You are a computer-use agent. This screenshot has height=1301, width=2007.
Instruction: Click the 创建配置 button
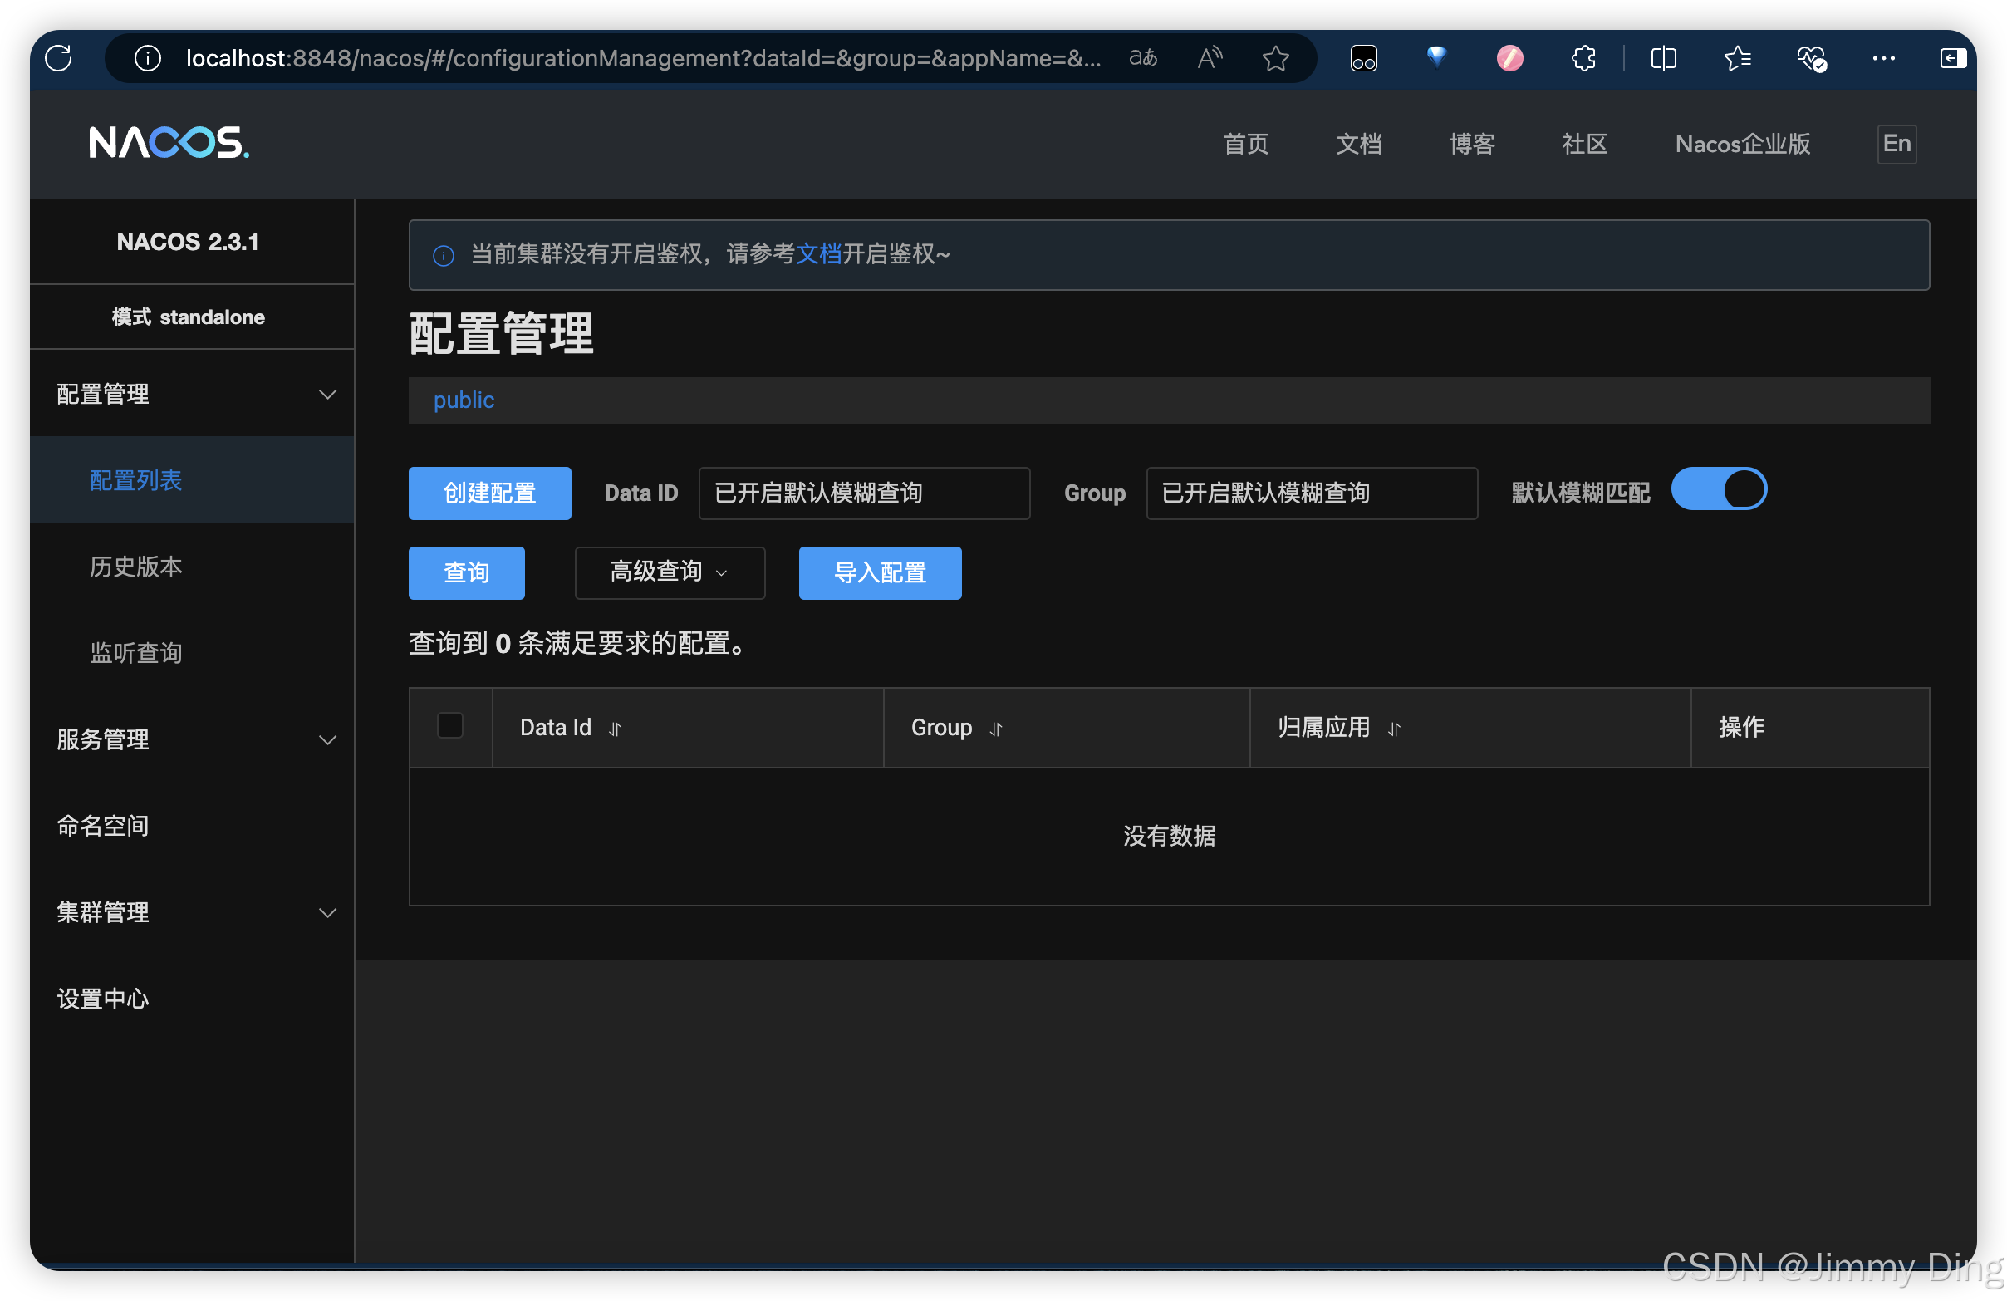click(490, 493)
